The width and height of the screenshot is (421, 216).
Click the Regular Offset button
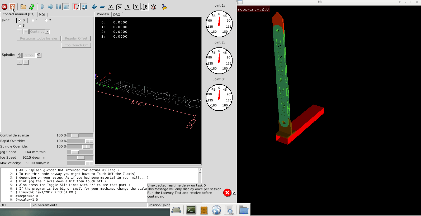(76, 38)
